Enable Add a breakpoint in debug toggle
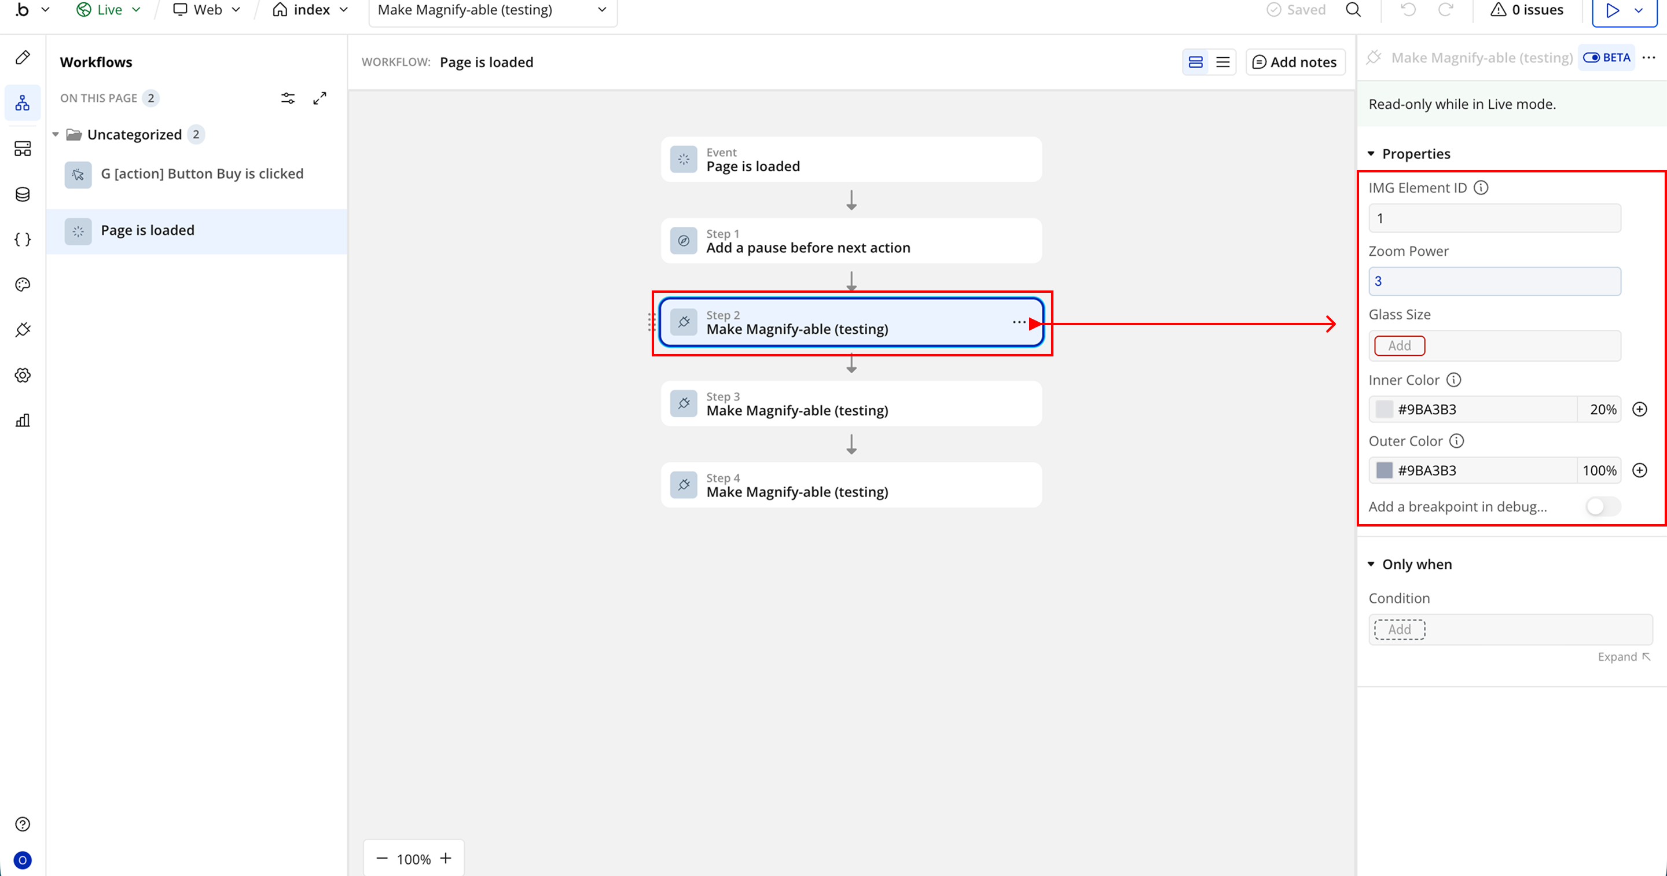This screenshot has height=876, width=1667. (x=1602, y=507)
